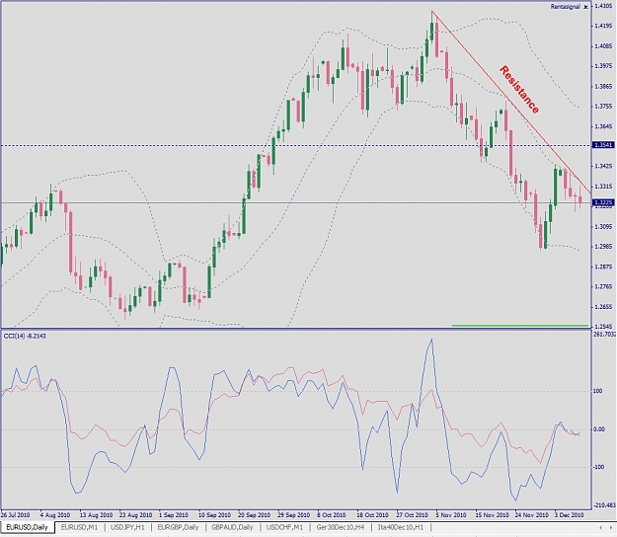This screenshot has height=537, width=617.
Task: Click the 1.3975 price scale label
Action: pos(603,66)
